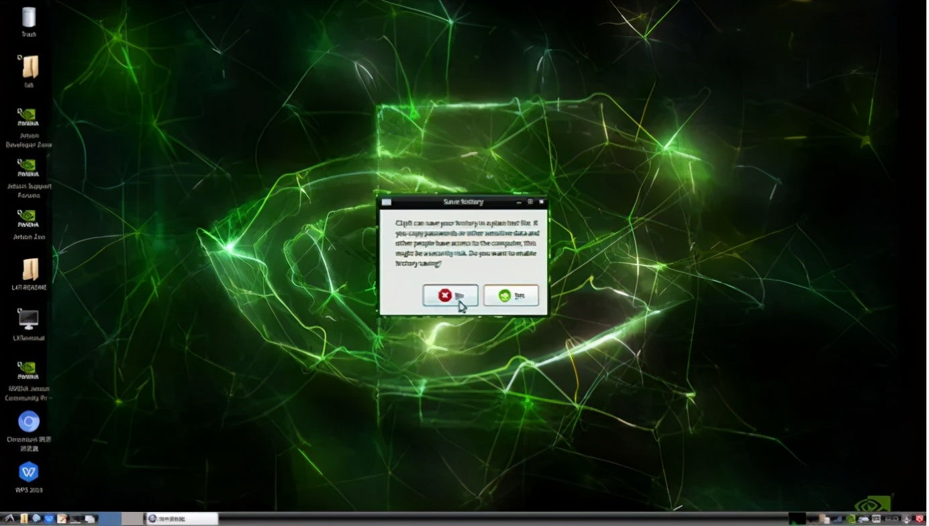Launch the Chromium browser desktop icon
This screenshot has width=929, height=526.
click(29, 421)
